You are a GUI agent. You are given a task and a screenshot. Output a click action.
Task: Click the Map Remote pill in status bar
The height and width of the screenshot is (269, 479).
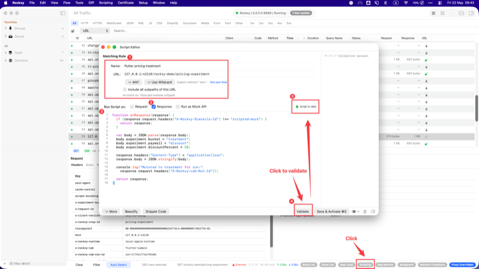point(385,265)
